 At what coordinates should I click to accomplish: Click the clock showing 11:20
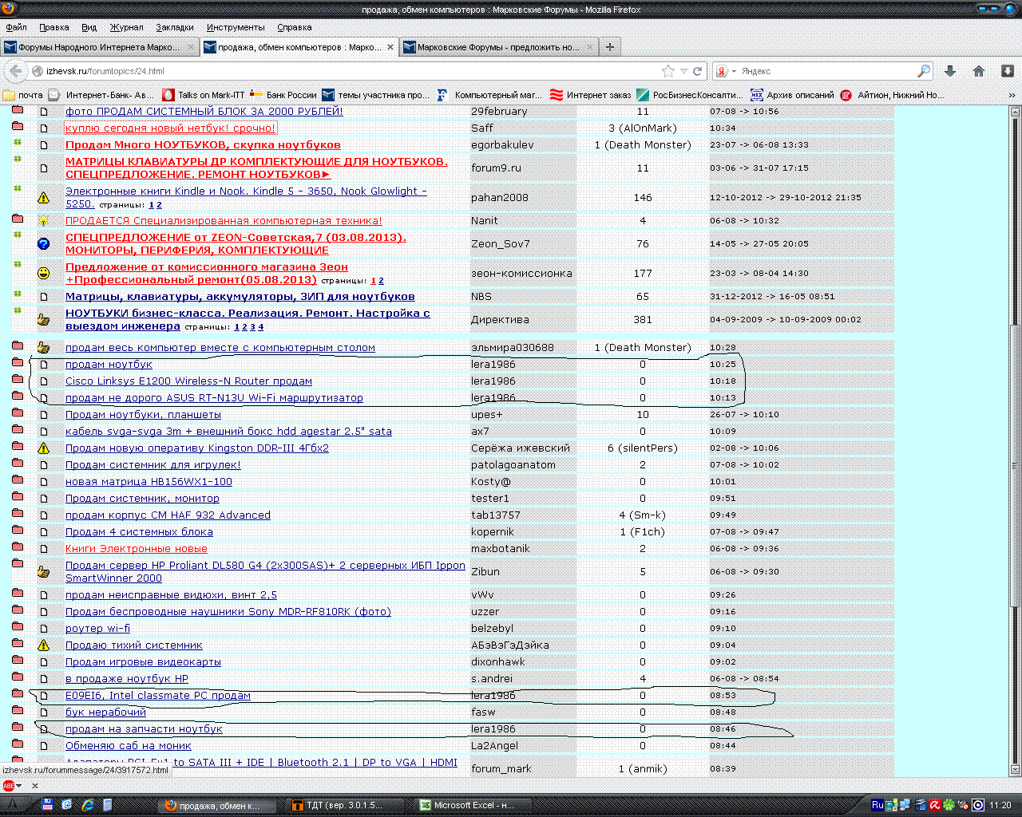tap(1000, 805)
